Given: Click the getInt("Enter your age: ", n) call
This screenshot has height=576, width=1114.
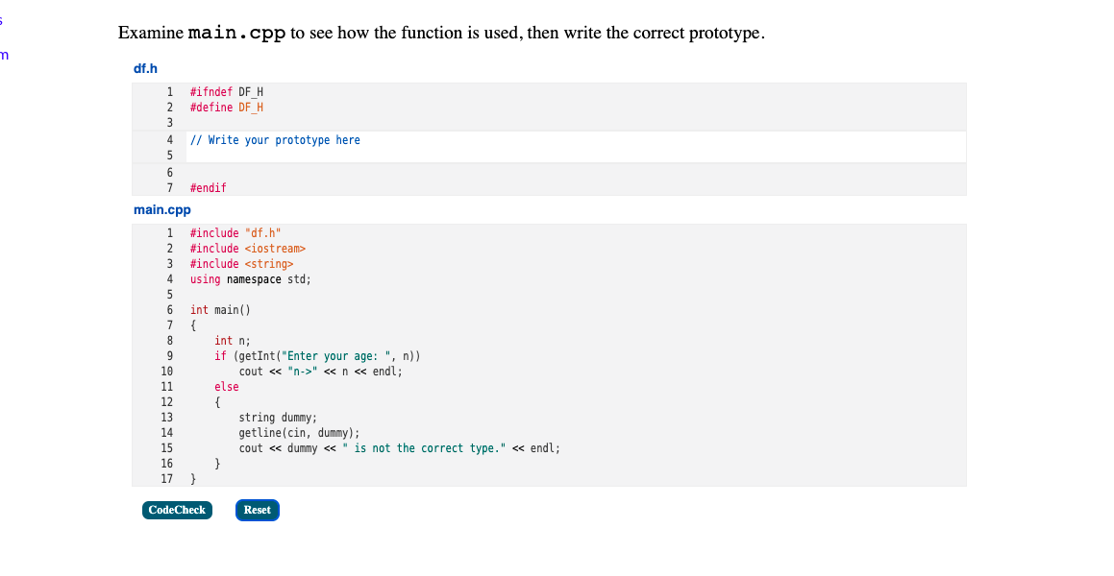Looking at the screenshot, I should pyautogui.click(x=327, y=356).
